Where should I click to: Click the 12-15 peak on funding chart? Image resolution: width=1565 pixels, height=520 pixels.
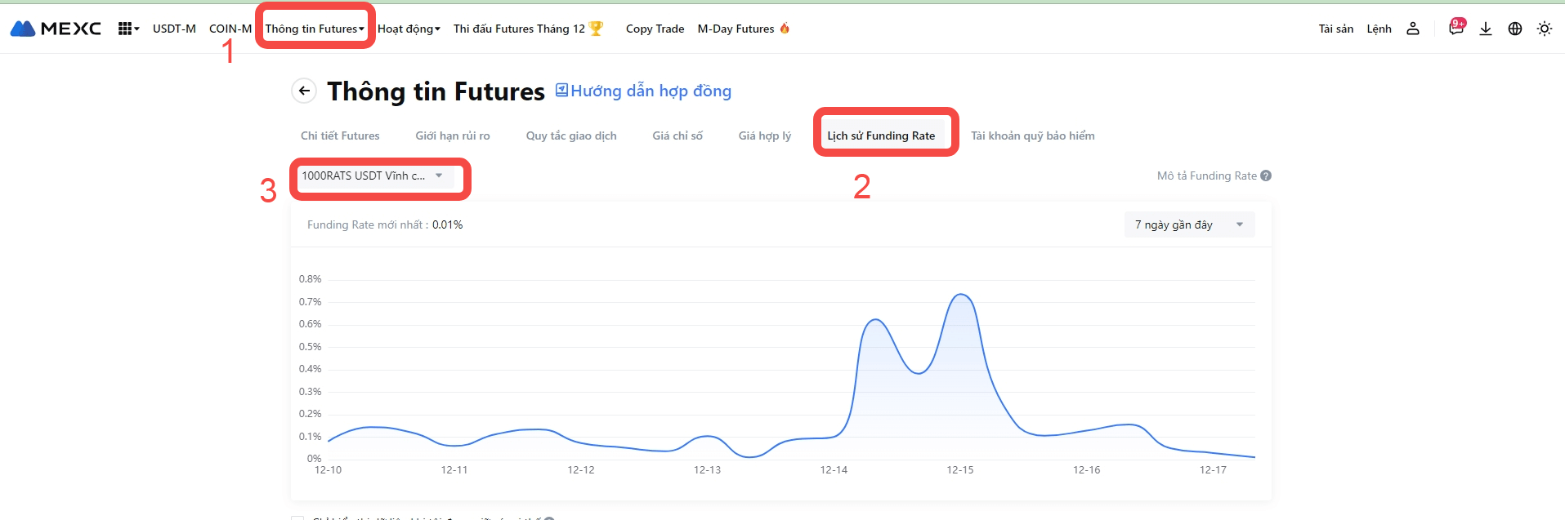(961, 295)
